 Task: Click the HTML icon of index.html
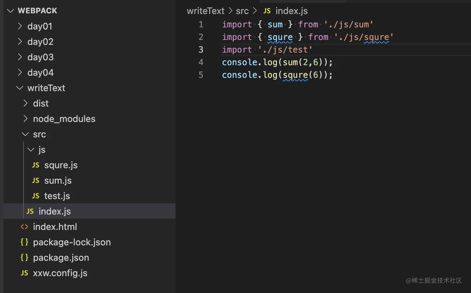pyautogui.click(x=24, y=227)
